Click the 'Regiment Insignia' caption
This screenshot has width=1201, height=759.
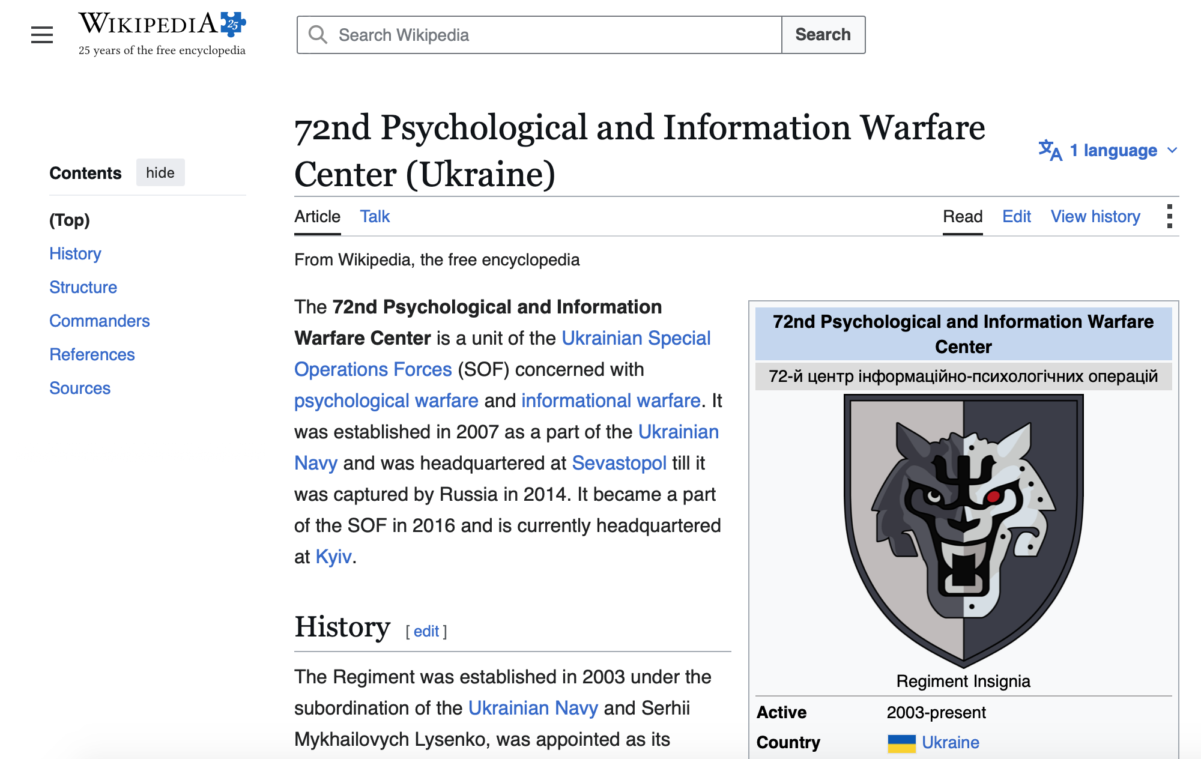(963, 682)
